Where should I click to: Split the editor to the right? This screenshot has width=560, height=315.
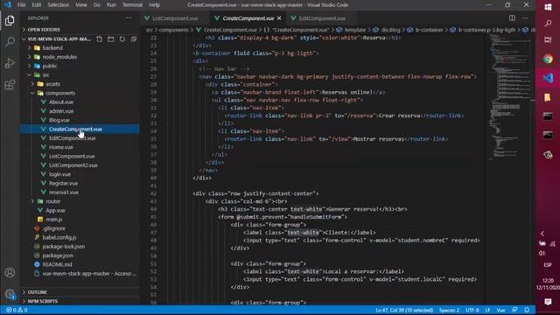(512, 17)
